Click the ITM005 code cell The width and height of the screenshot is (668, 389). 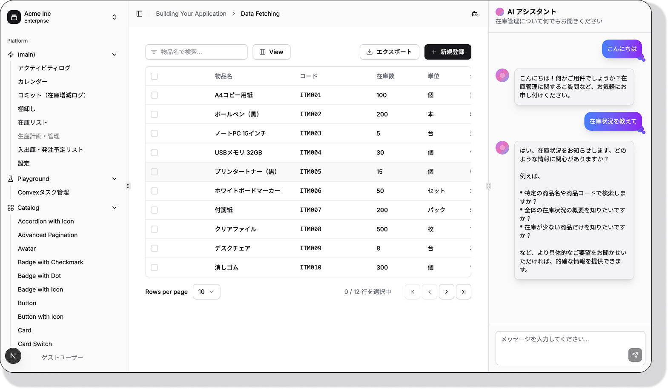310,172
